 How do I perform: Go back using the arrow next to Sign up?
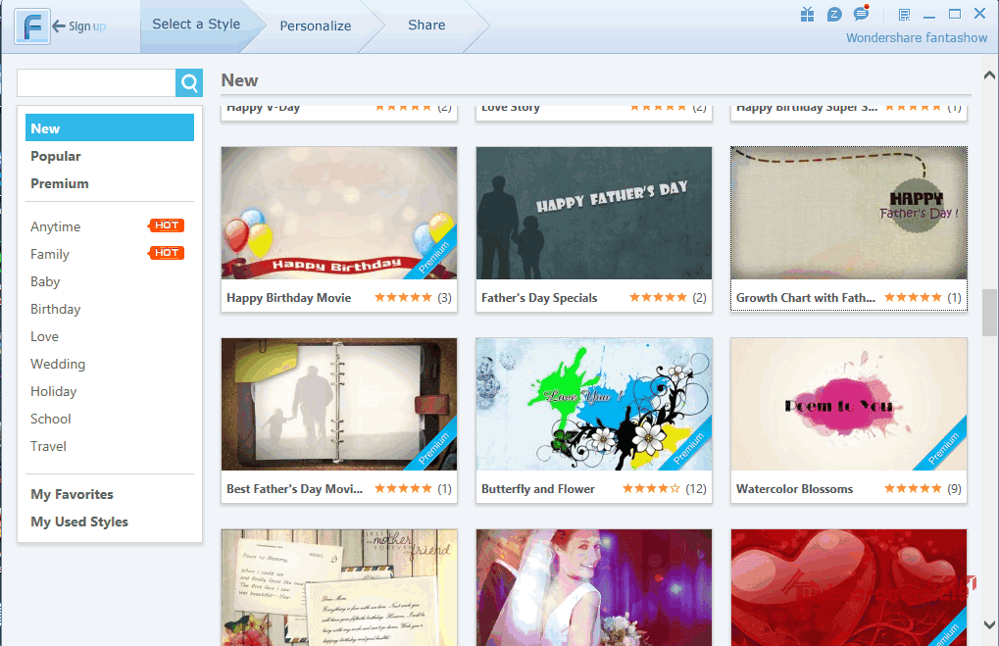(59, 26)
